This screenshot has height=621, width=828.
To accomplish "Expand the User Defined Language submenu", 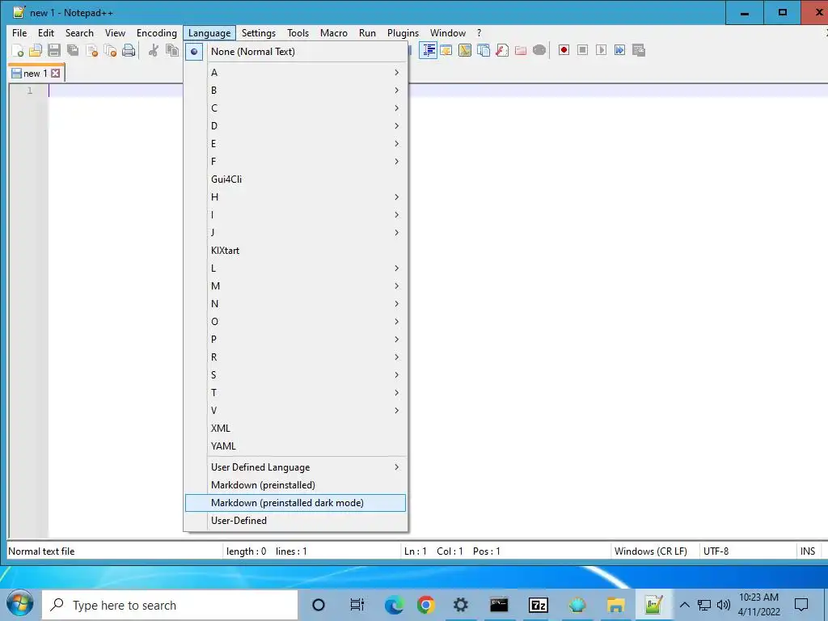I will coord(296,467).
